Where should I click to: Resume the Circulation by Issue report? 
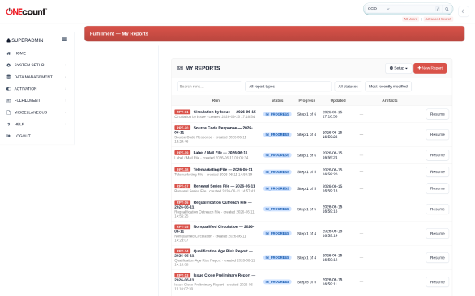click(x=437, y=114)
